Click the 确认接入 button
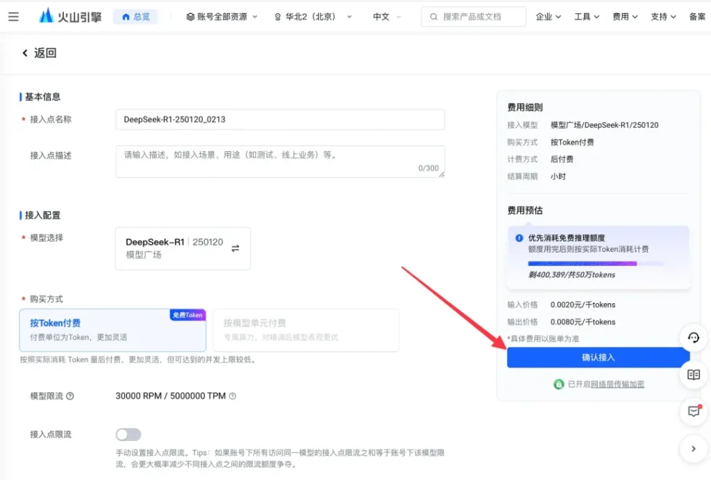 pyautogui.click(x=598, y=357)
